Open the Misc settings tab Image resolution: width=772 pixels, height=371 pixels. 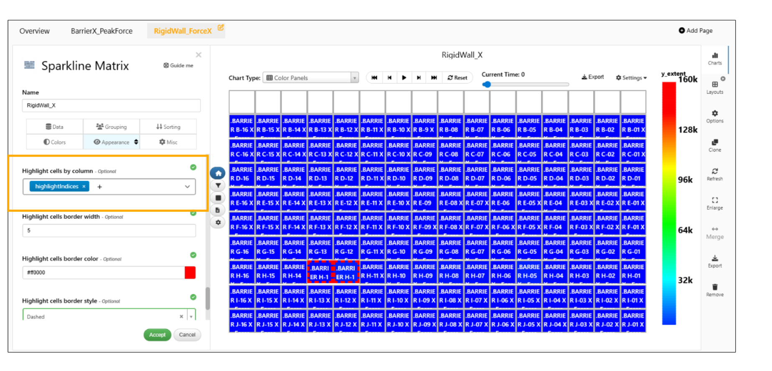(x=168, y=142)
